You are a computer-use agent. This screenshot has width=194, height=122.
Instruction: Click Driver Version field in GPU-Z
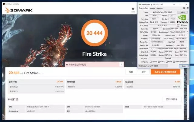click(168, 48)
